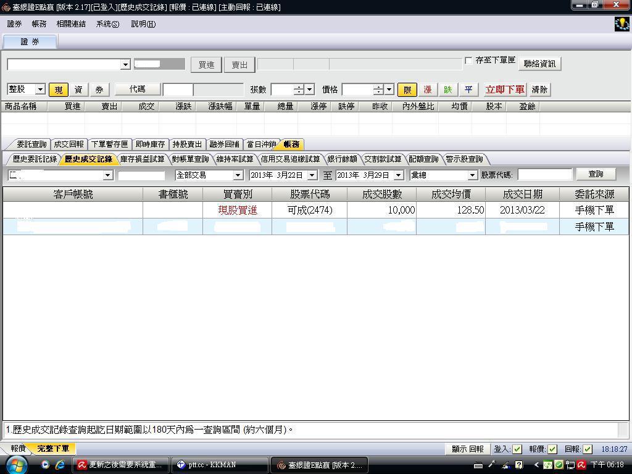The width and height of the screenshot is (632, 474).
Task: Launch Internet Explorer from the taskbar
Action: pyautogui.click(x=60, y=465)
